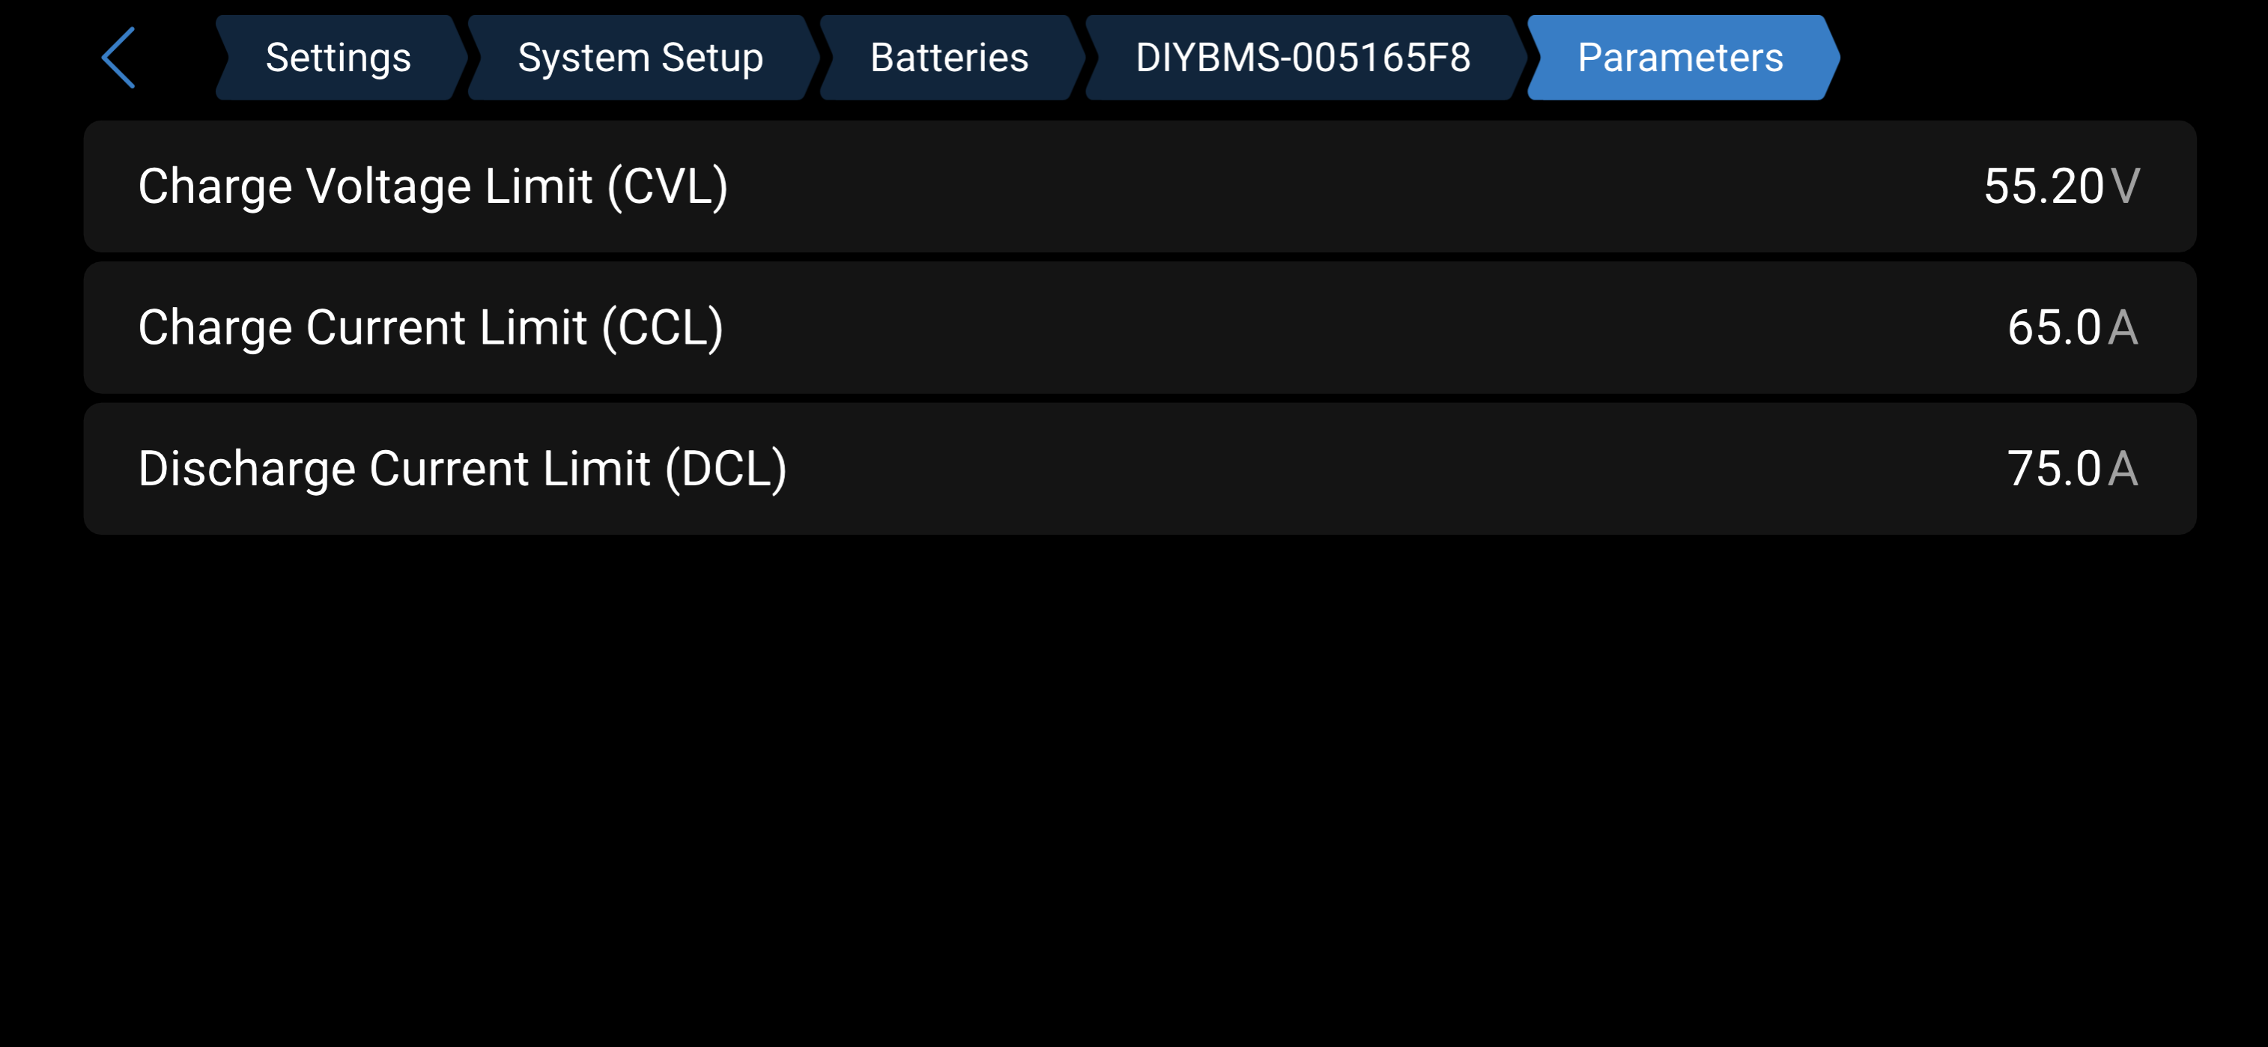
Task: Click the (DCL) abbreviation text
Action: [727, 469]
